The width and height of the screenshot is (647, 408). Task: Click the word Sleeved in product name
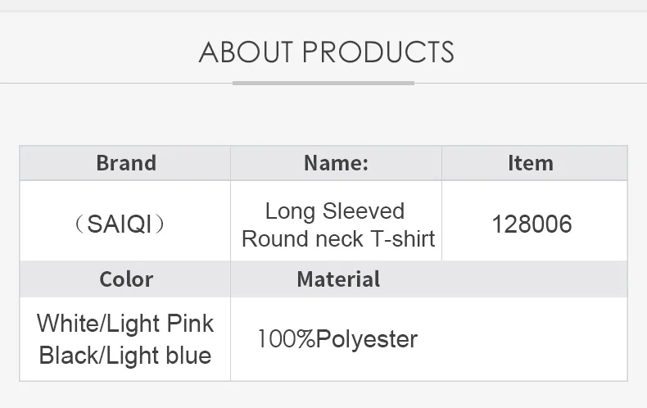(x=363, y=211)
